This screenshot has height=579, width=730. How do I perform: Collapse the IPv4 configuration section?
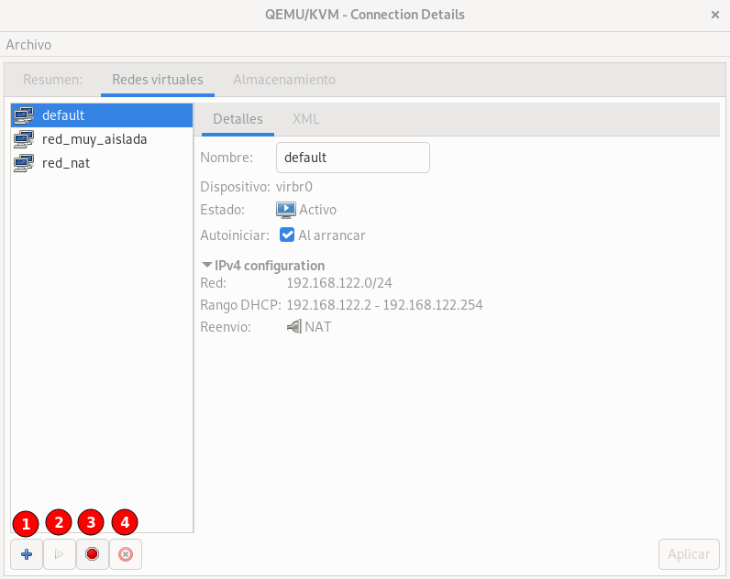click(206, 265)
